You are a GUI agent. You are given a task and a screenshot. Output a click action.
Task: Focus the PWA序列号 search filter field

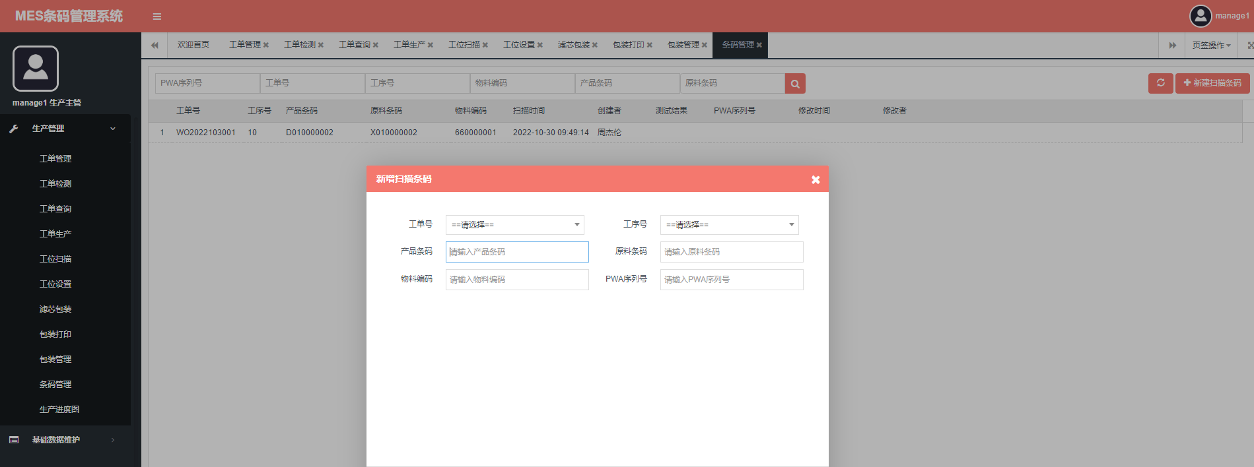tap(207, 83)
